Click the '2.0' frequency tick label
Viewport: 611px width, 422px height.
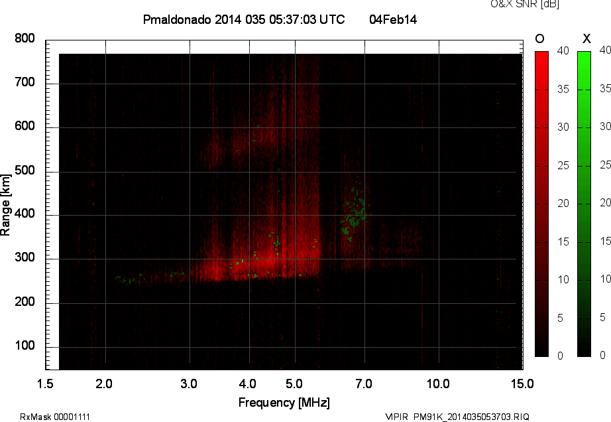click(103, 384)
